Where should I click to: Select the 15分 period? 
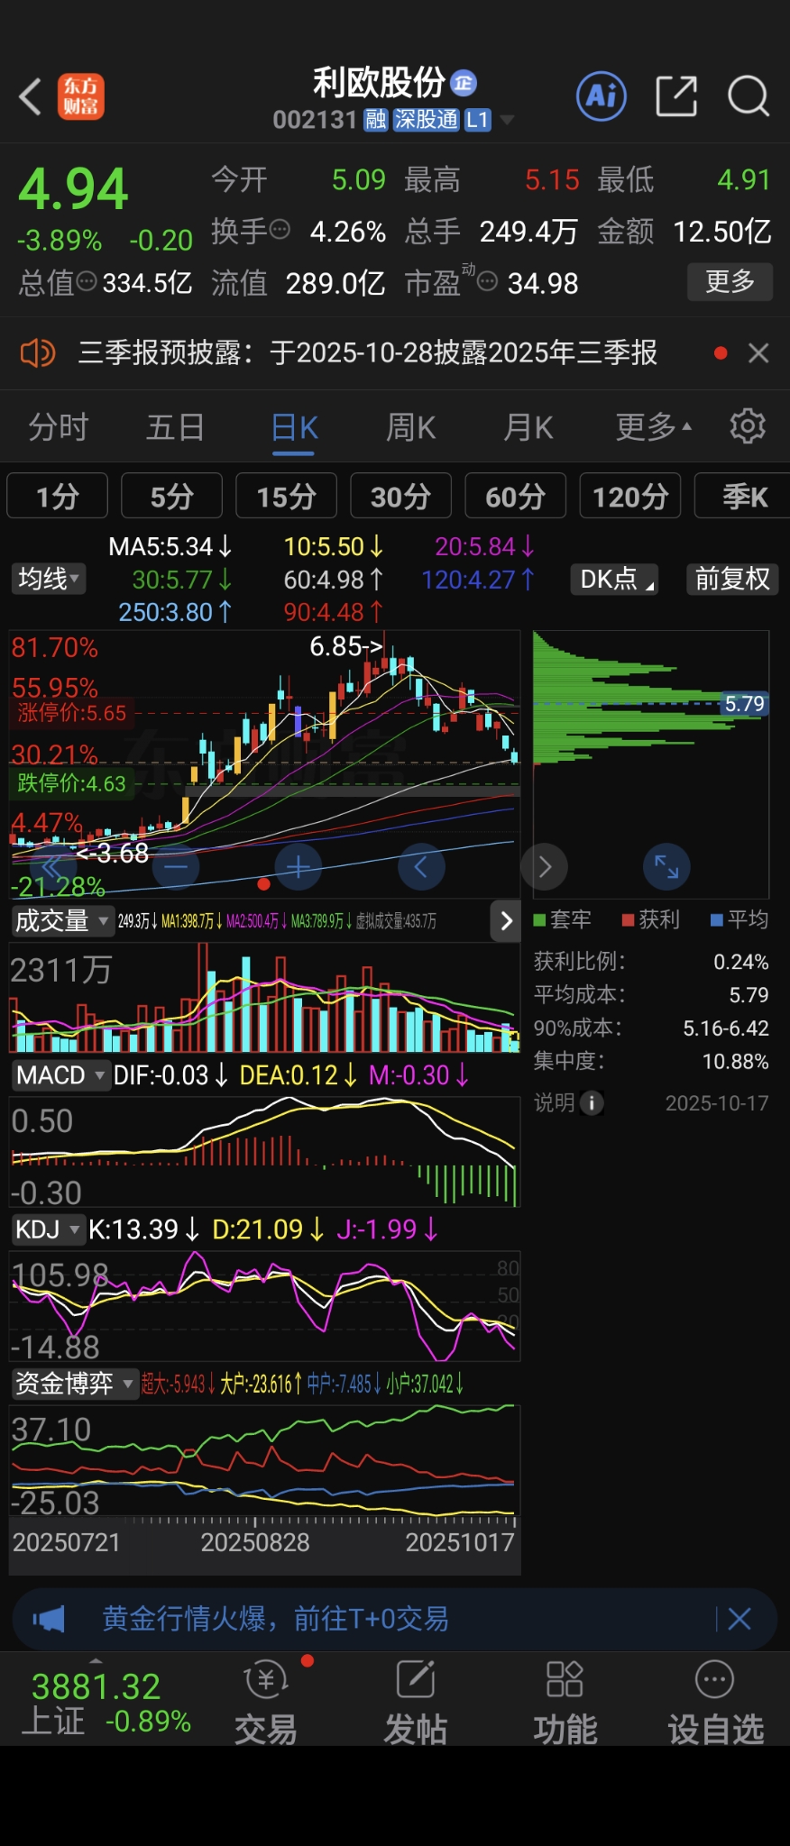287,496
